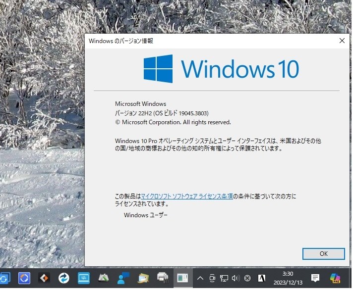Viewport: 353px width, 290px height.
Task: Open the purple circular-ring app in taskbar
Action: click(x=24, y=278)
